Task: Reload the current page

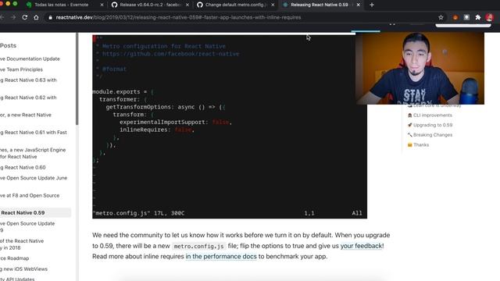Action: click(x=25, y=17)
